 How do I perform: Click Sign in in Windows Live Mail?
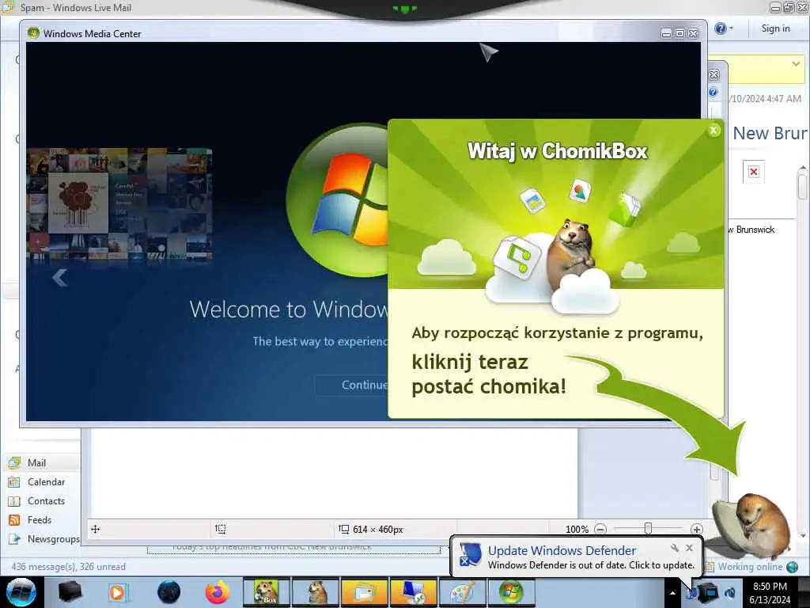pyautogui.click(x=775, y=28)
